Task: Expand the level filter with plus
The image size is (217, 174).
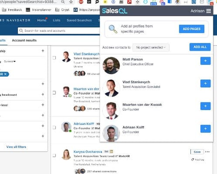Action: [x=43, y=105]
